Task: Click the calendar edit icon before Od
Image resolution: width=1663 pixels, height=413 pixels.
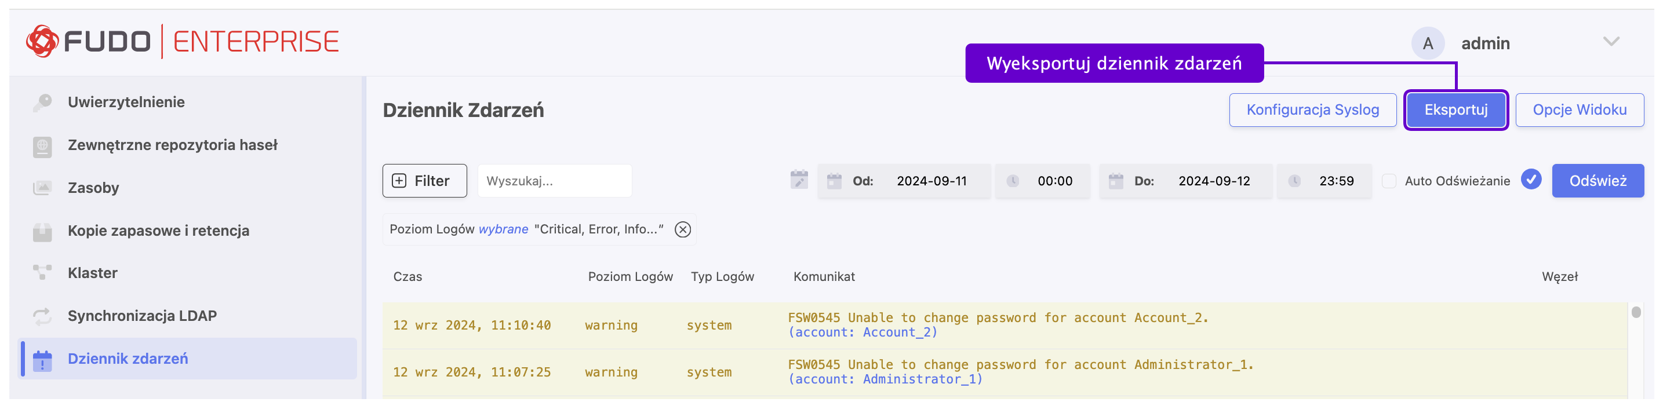Action: coord(799,181)
